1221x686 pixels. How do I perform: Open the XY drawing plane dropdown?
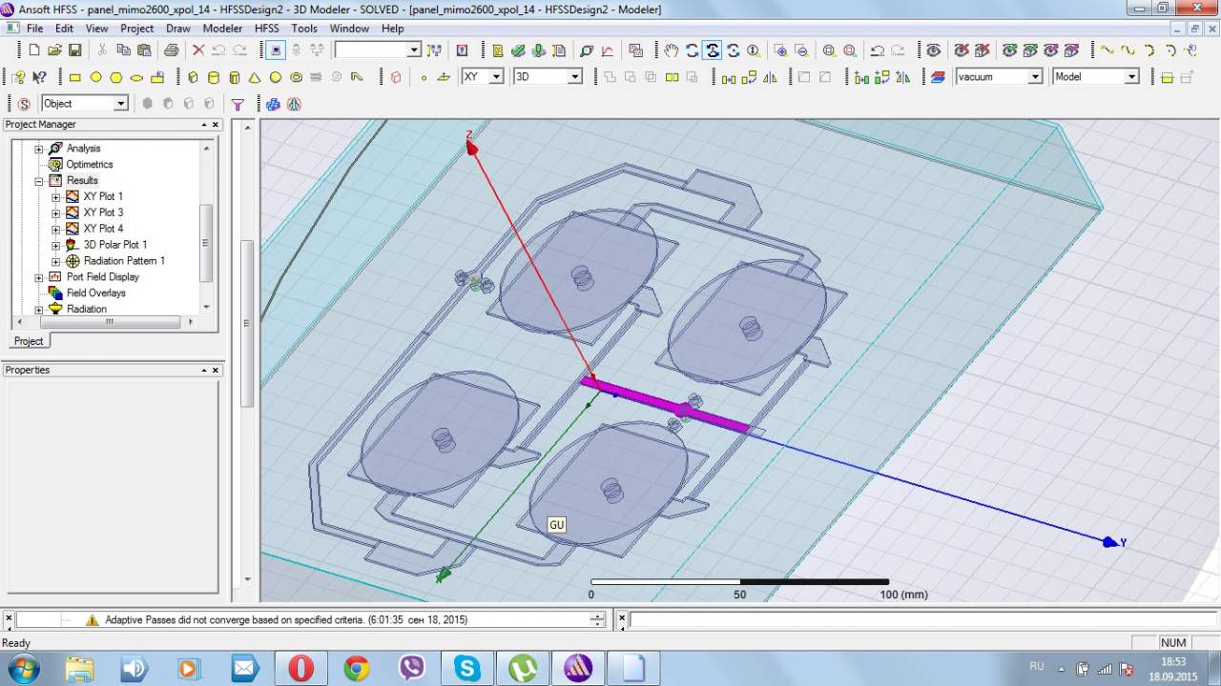click(x=495, y=77)
